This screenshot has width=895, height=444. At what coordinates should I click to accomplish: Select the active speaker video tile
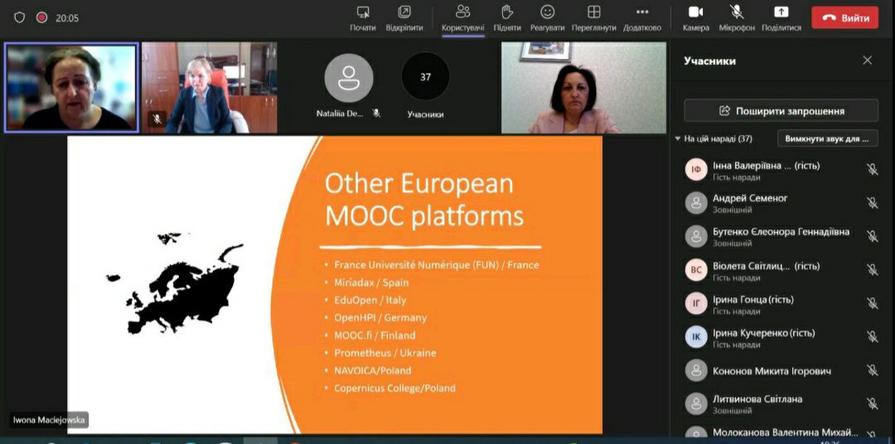tap(71, 87)
